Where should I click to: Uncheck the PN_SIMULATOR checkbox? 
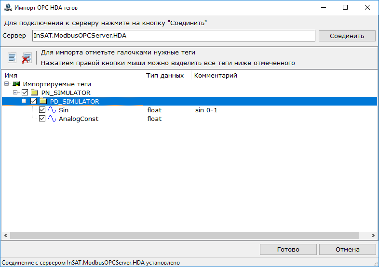coord(25,93)
